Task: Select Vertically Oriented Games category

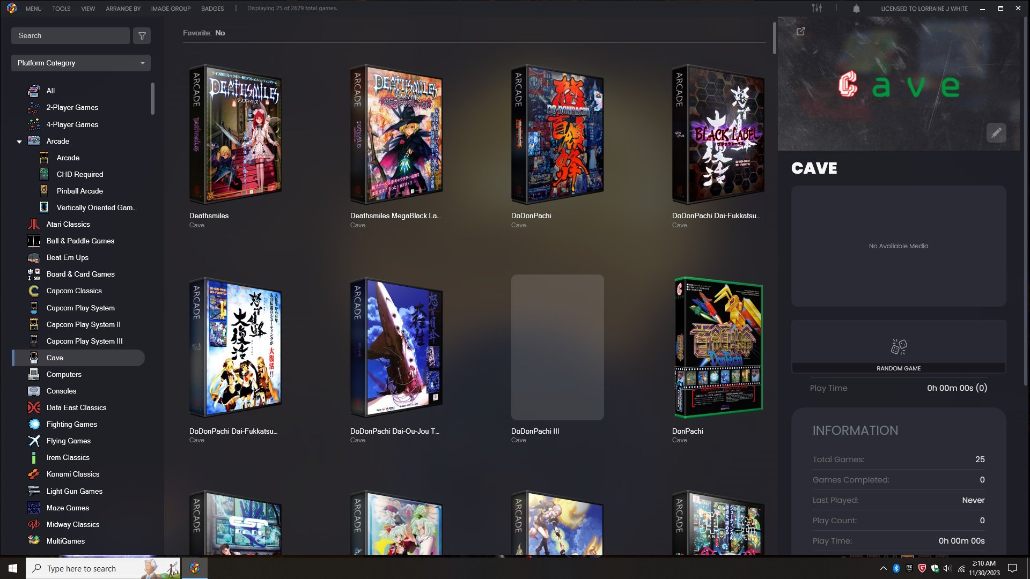Action: [x=97, y=207]
